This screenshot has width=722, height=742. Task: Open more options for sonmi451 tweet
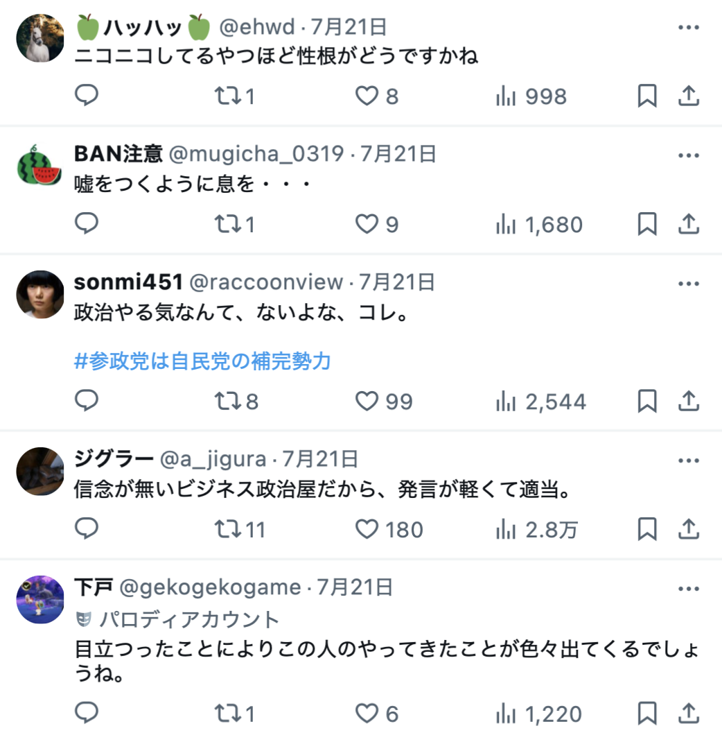[x=689, y=284]
